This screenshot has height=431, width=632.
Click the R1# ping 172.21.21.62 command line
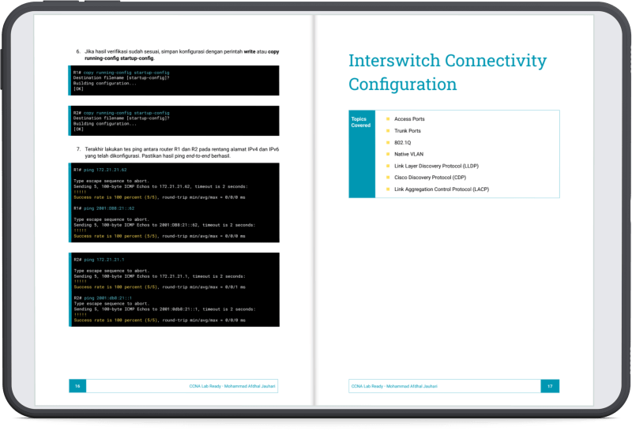tap(100, 170)
